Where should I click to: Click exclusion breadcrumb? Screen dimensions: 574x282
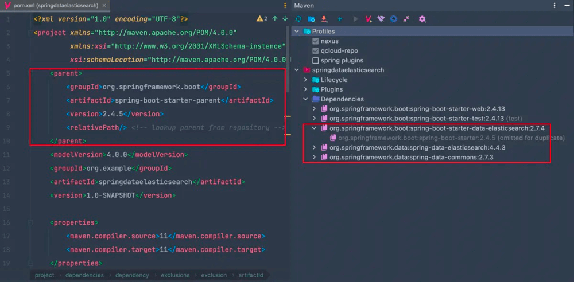click(214, 275)
